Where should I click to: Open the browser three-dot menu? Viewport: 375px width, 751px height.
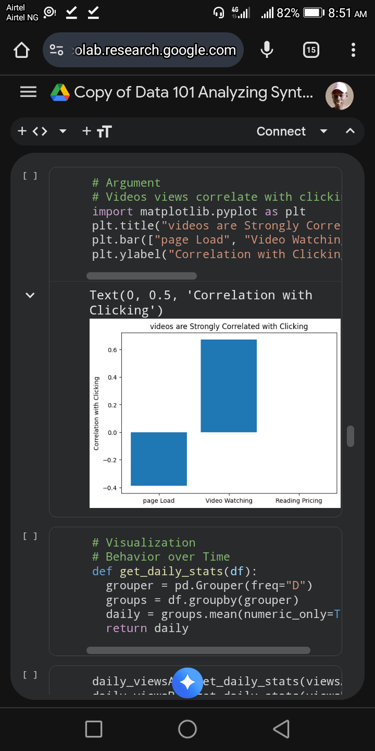(354, 50)
